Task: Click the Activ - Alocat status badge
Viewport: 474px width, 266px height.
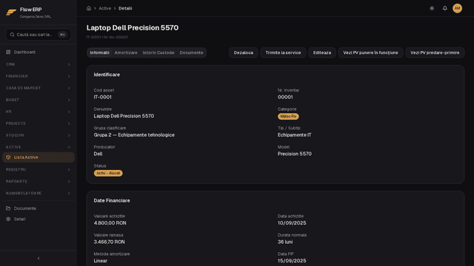Action: click(108, 173)
